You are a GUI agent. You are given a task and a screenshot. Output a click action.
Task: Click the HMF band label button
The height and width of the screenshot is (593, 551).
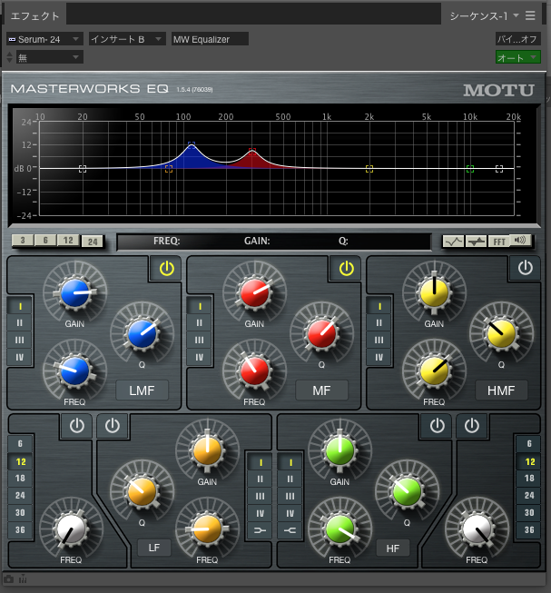pos(501,390)
